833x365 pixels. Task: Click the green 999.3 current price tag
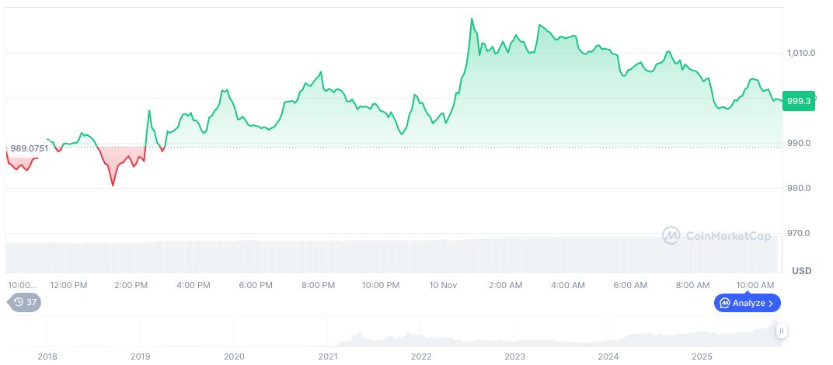pos(799,101)
